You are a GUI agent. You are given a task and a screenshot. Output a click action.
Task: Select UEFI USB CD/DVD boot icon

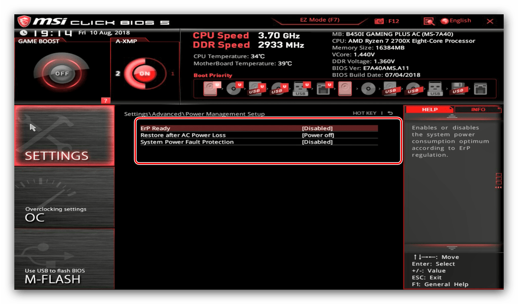click(279, 89)
